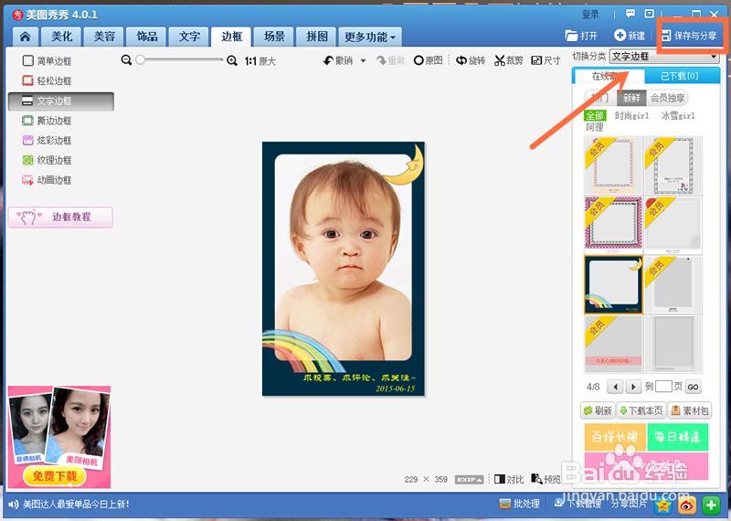Adjust the zoom slider handle
Viewport: 731px width, 521px height.
[141, 59]
